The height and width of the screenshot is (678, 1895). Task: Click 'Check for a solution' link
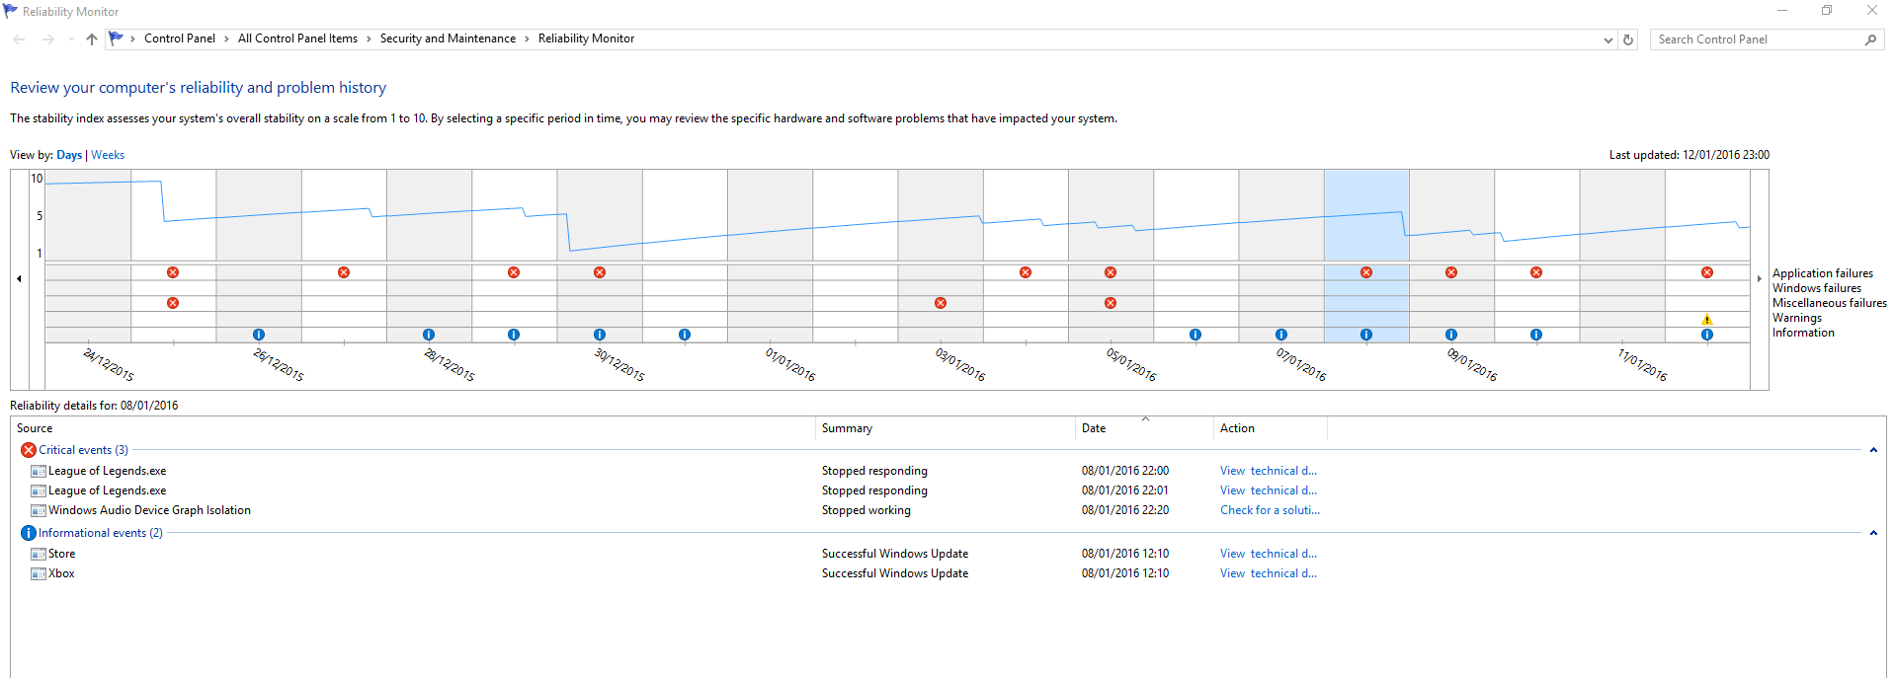pos(1270,510)
